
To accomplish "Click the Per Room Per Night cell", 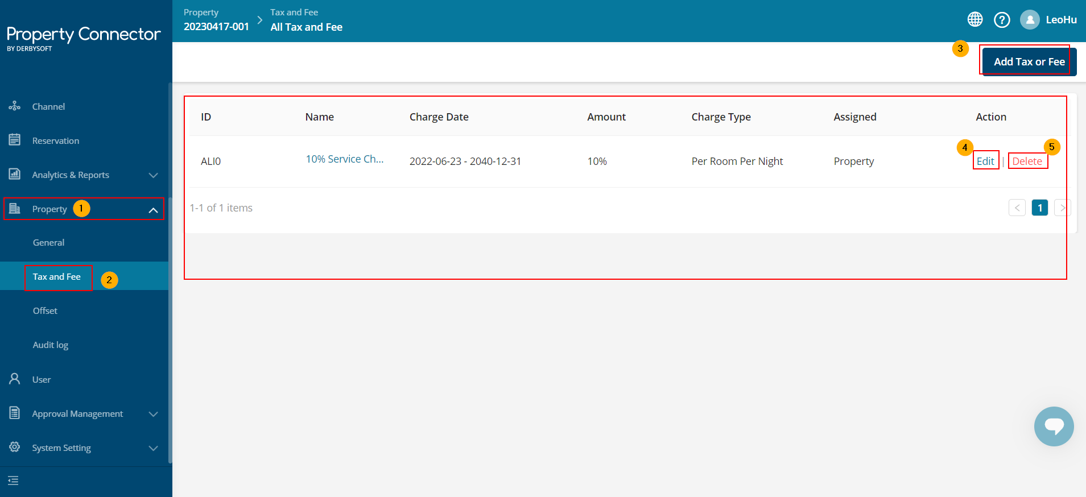I will [737, 161].
